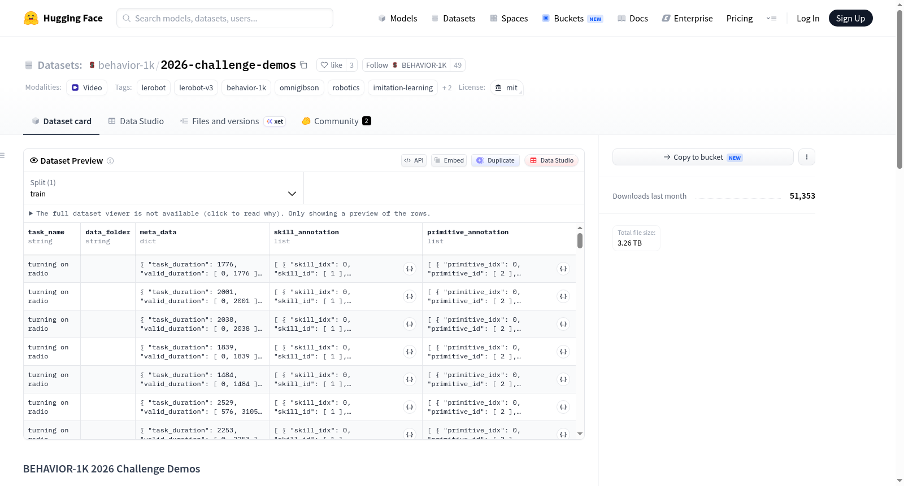Click the API button in Dataset Preview

414,160
